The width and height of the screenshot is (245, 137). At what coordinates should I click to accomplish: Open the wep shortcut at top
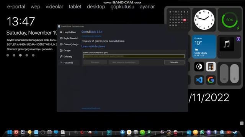pos(35,7)
